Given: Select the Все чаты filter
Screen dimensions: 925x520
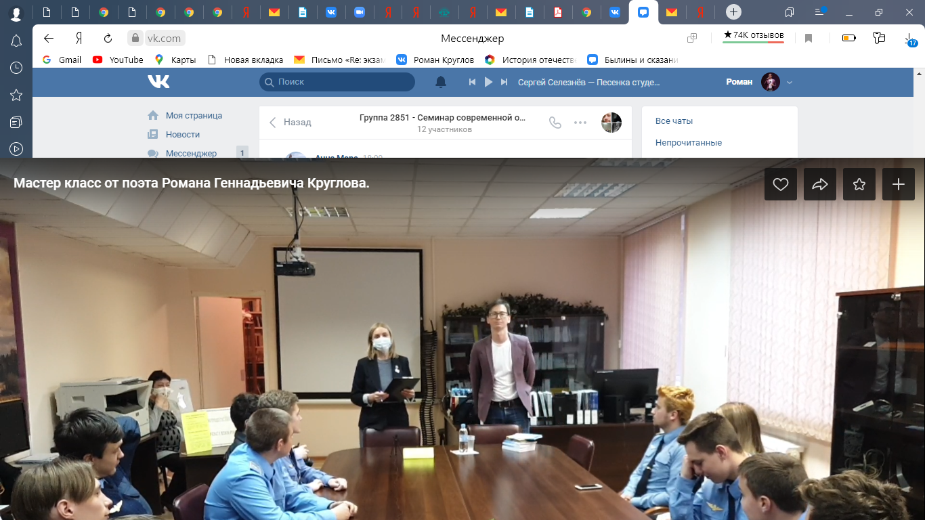Looking at the screenshot, I should point(674,121).
